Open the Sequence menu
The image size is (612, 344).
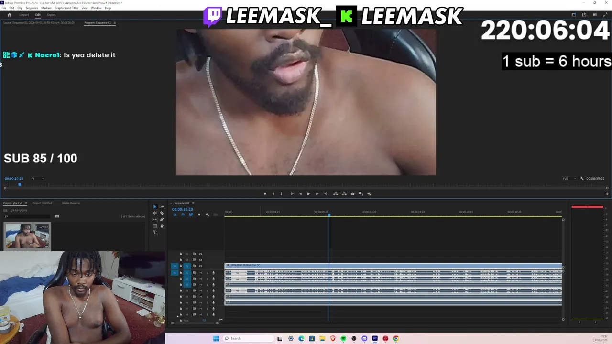pos(32,8)
